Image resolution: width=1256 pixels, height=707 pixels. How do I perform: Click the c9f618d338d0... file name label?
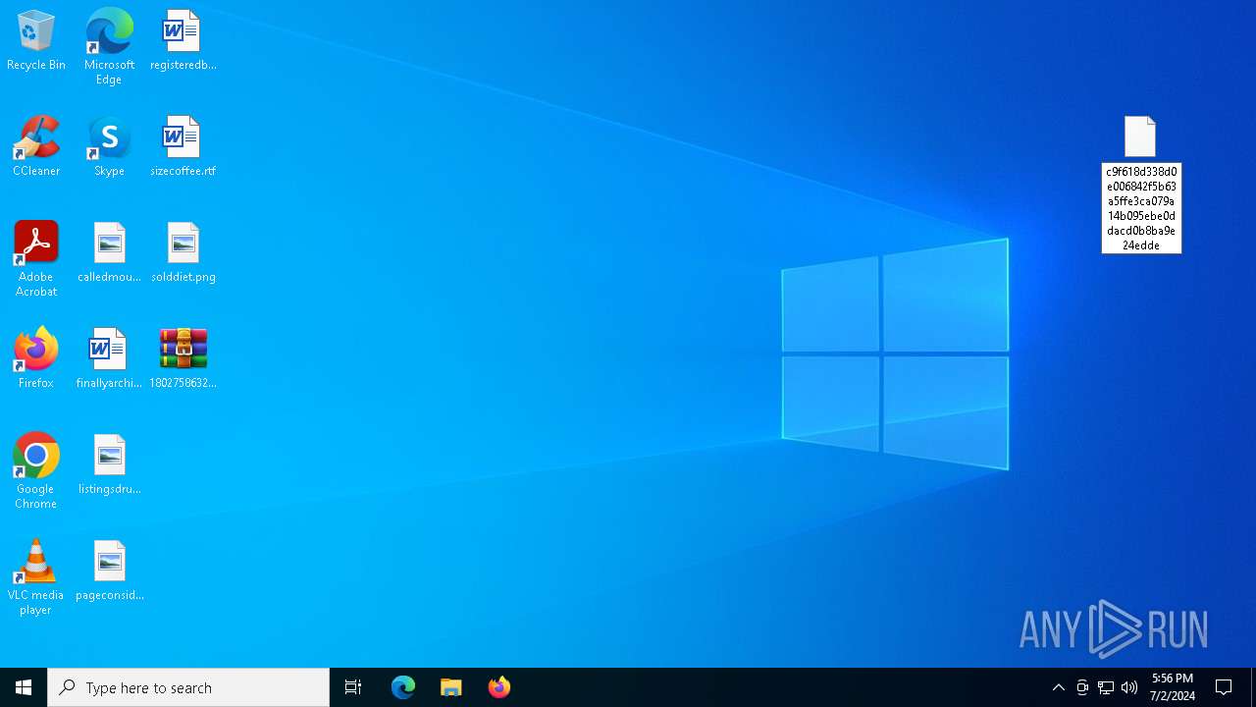tap(1141, 208)
